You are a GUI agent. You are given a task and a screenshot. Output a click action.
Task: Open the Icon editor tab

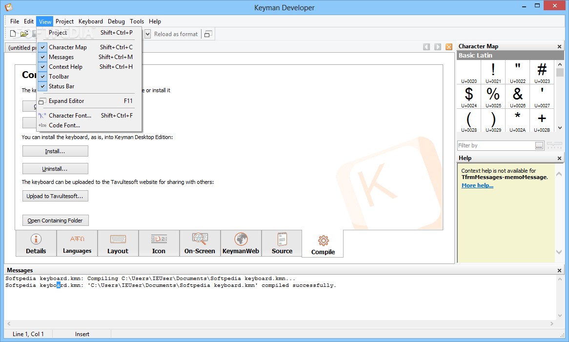[159, 243]
